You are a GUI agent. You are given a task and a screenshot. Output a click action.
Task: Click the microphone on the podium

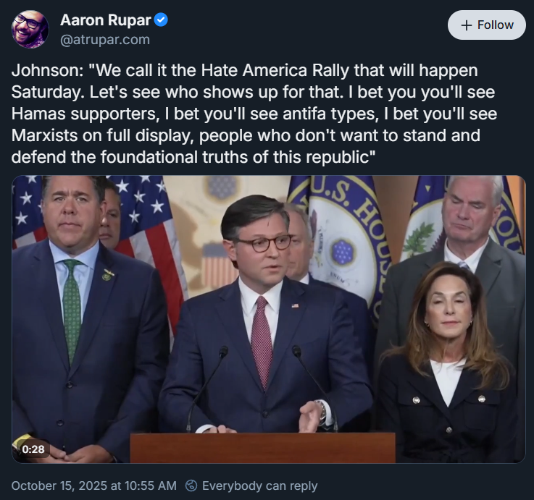[x=217, y=362]
